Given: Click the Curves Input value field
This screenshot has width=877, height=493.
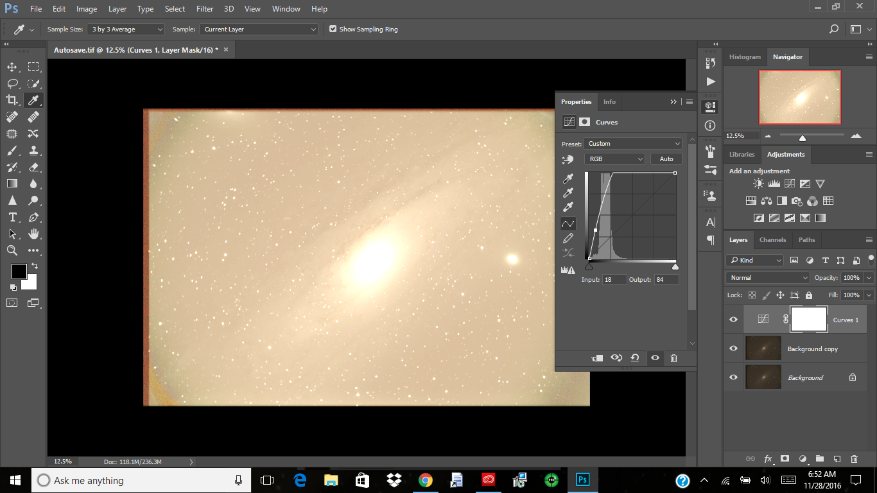Looking at the screenshot, I should click(x=614, y=280).
